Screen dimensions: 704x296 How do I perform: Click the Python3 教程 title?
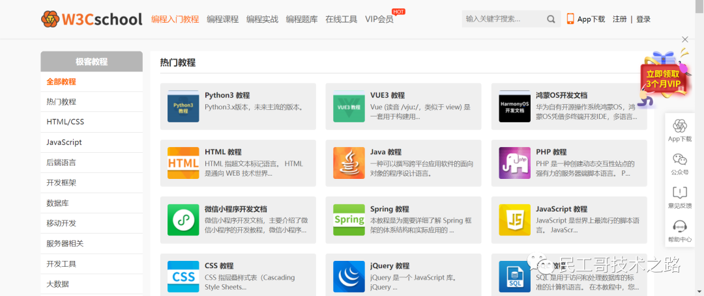coord(227,96)
